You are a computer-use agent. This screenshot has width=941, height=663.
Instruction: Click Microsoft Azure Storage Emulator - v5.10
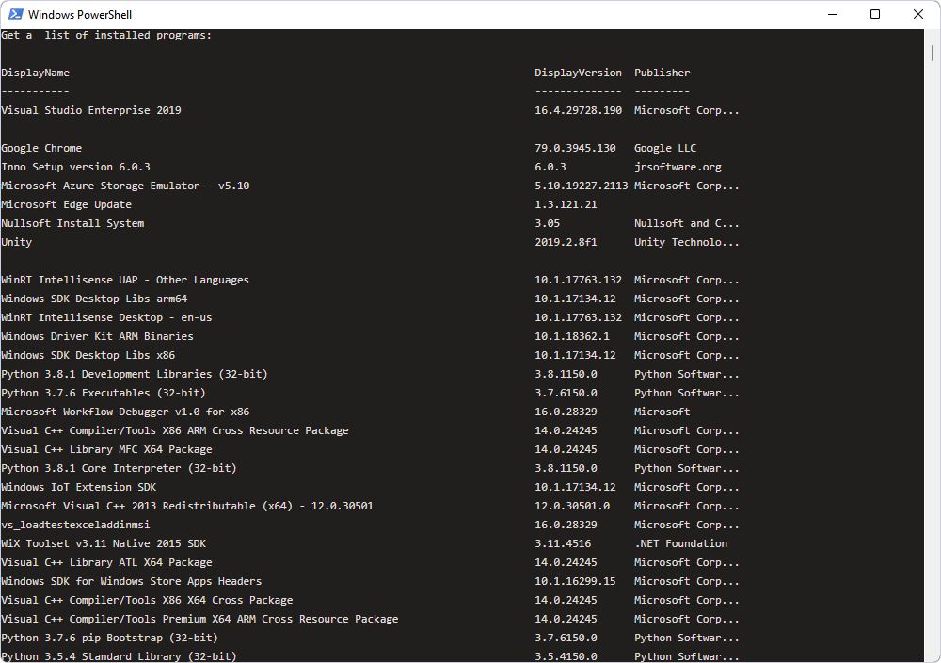[x=125, y=186]
